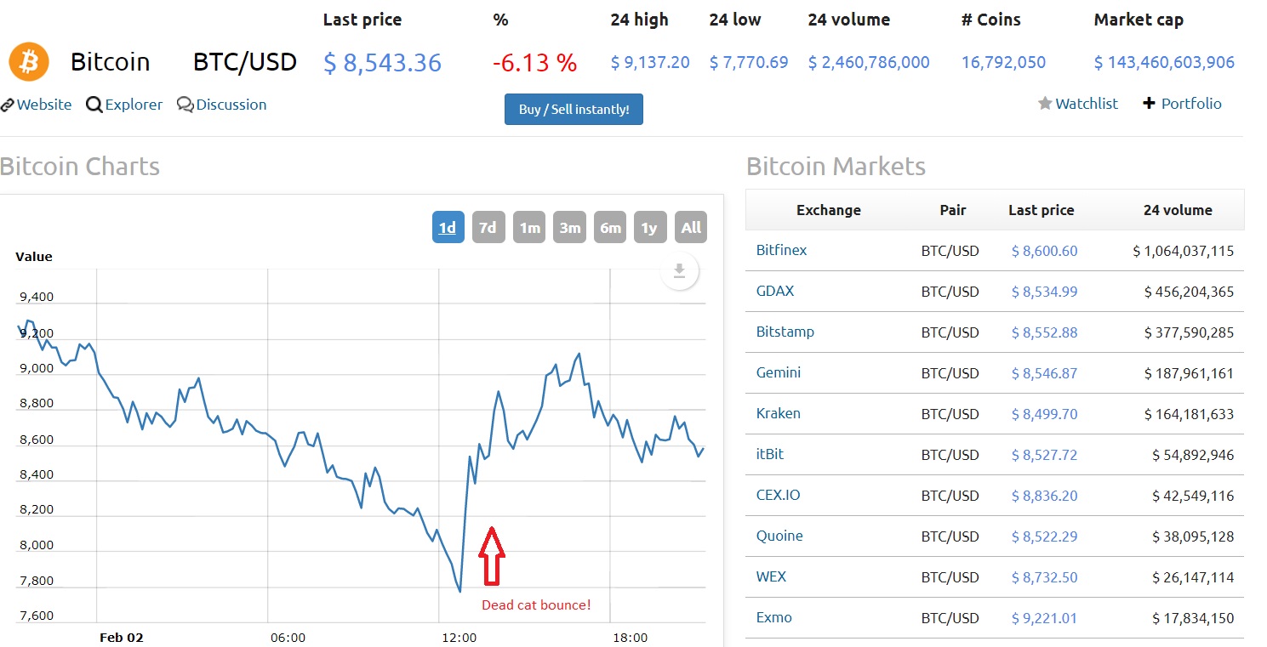Image resolution: width=1267 pixels, height=647 pixels.
Task: Open the Discussion speech bubble icon
Action: click(185, 105)
